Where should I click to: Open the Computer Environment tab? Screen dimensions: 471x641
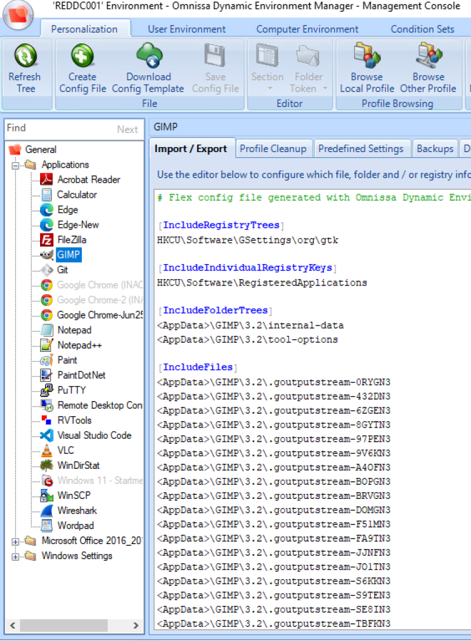[307, 29]
